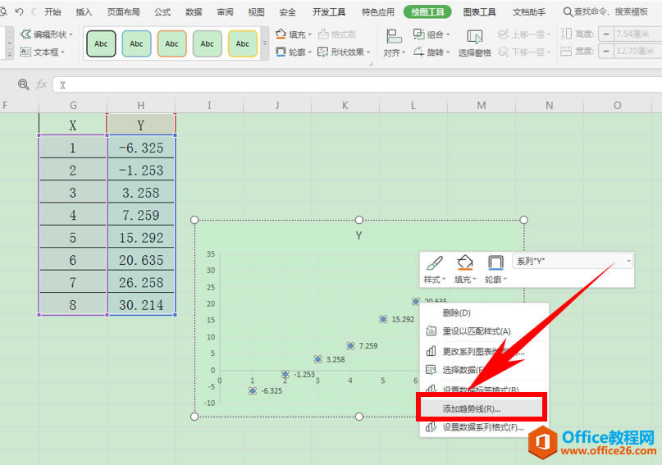Viewport: 662px width, 465px height.
Task: Select column H header
Action: coord(140,106)
